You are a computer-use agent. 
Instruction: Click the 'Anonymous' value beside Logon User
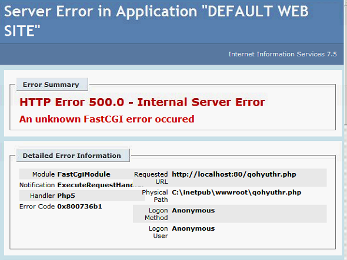click(193, 228)
